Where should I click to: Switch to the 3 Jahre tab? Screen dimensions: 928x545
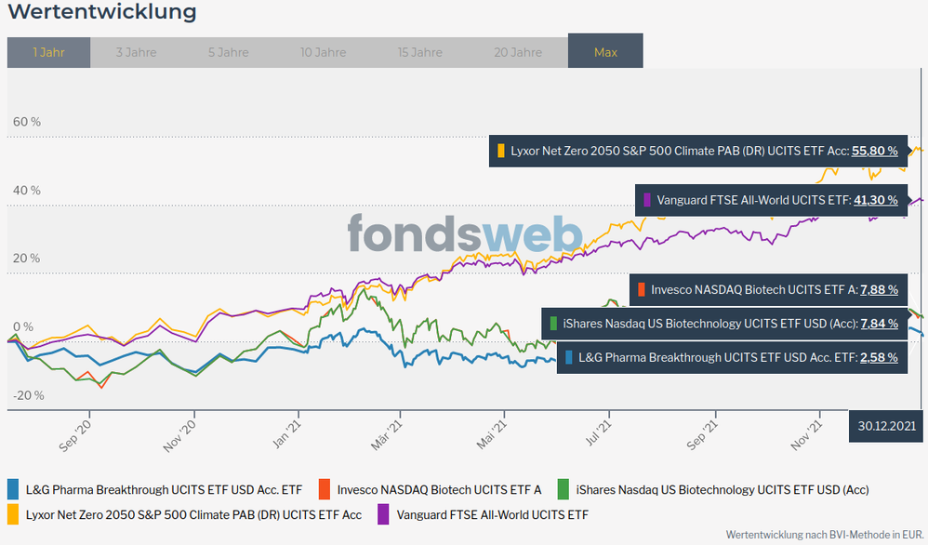[x=136, y=52]
